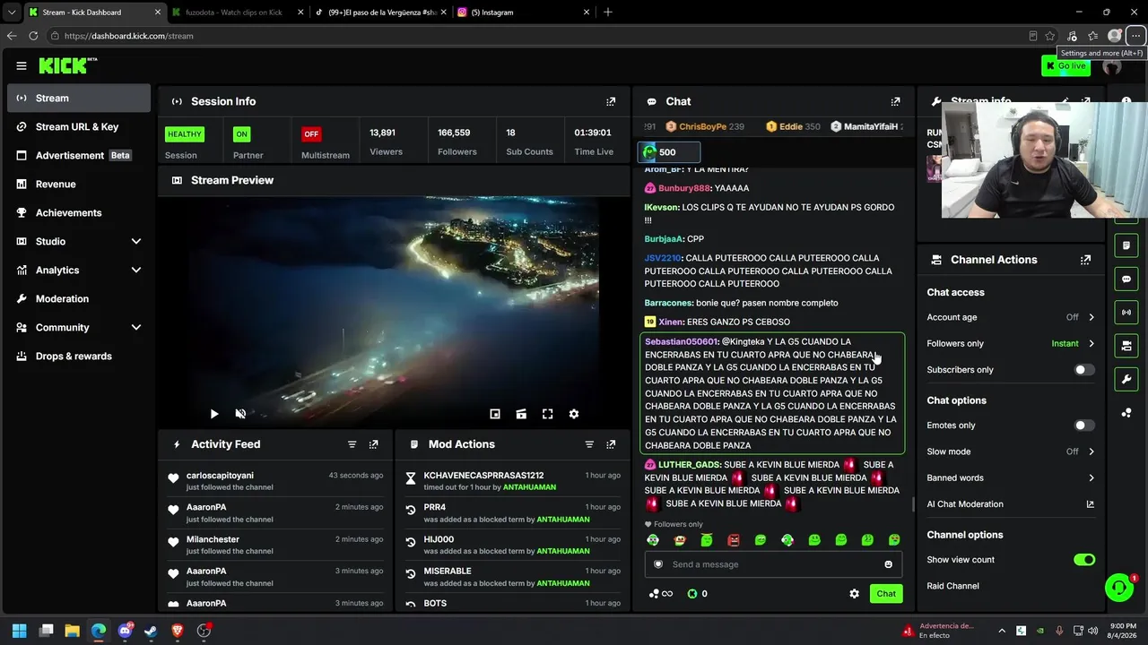Unmute the stream preview audio

pos(240,414)
